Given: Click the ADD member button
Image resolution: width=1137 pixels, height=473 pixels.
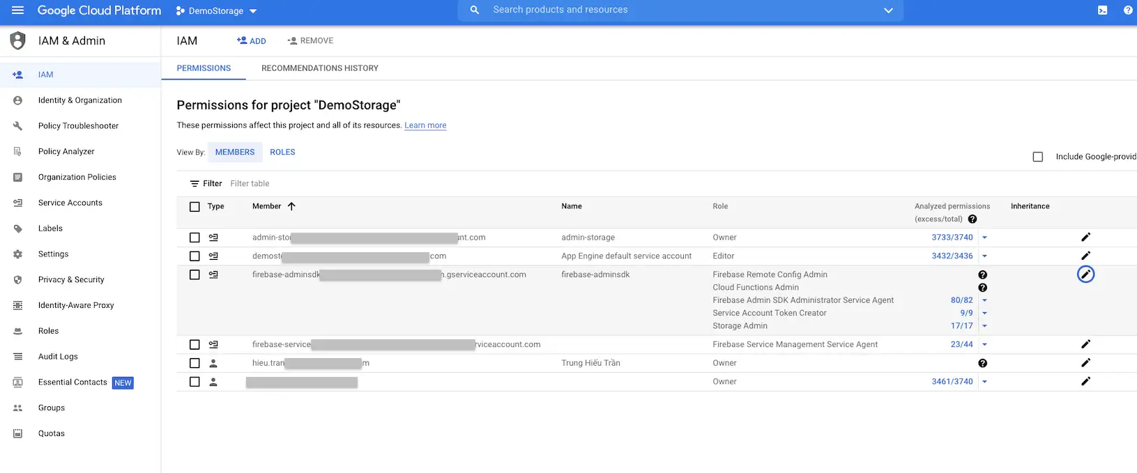Looking at the screenshot, I should (251, 41).
